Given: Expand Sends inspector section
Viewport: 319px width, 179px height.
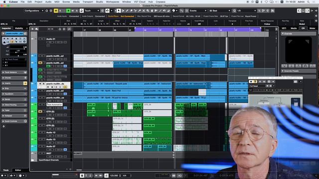Looking at the screenshot, I should pos(14,99).
